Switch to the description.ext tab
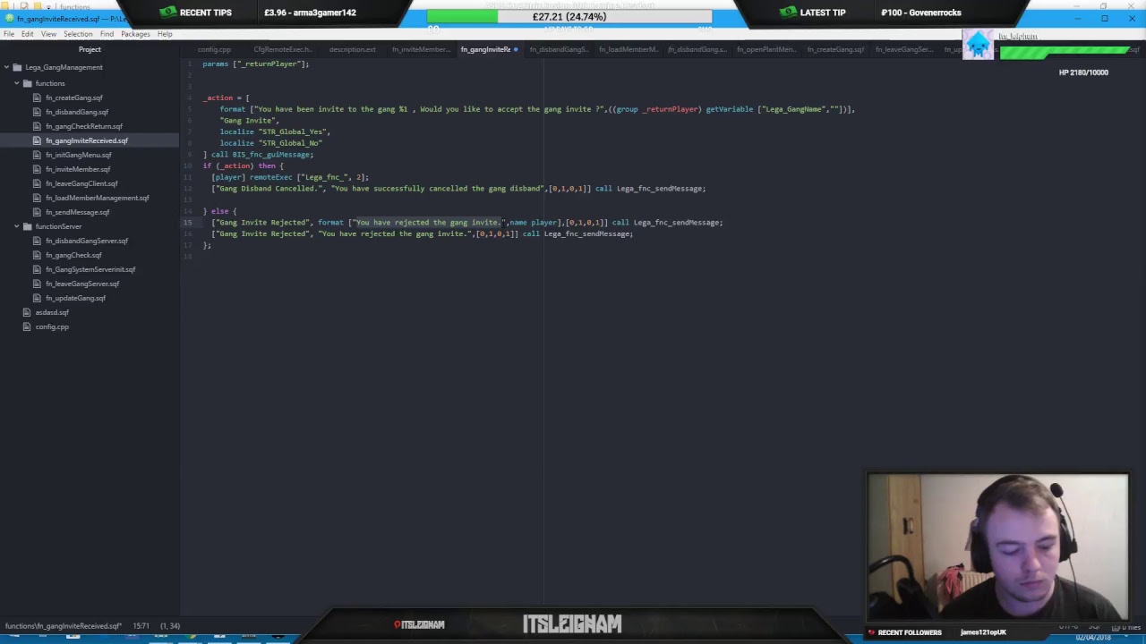 point(352,50)
